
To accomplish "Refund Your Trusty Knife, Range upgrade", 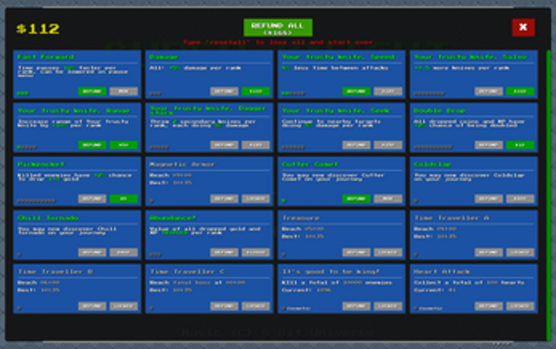I will 92,145.
